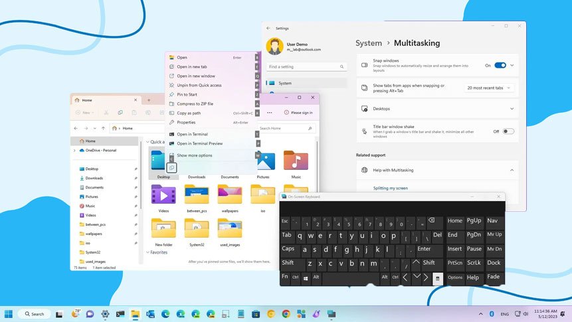Toggle Caps key on the On-Screen Keyboard
Screen dimensions: 572x322
pos(288,249)
